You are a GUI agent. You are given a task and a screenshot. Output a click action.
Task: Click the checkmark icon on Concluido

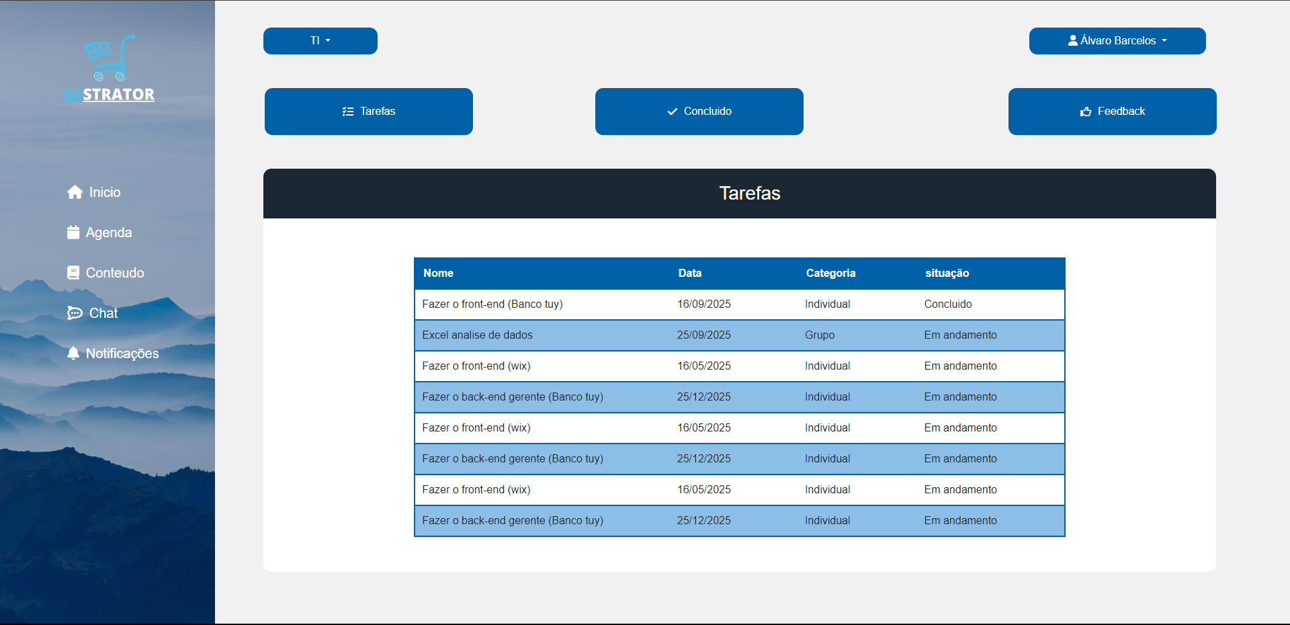673,112
